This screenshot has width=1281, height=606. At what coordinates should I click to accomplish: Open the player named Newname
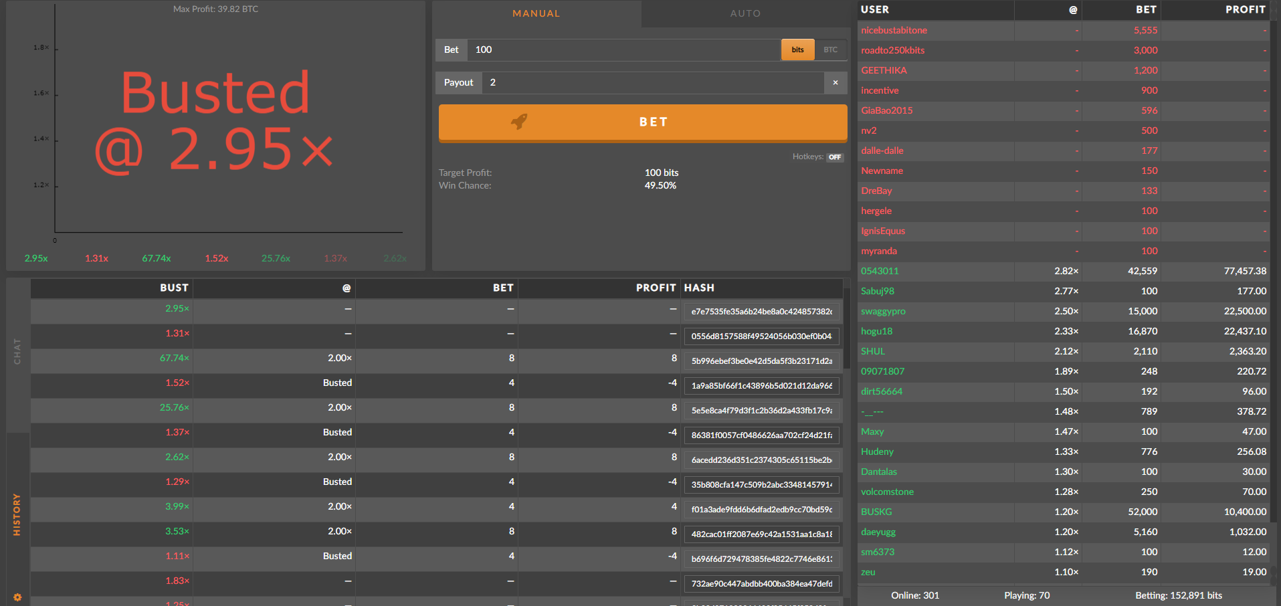[882, 171]
